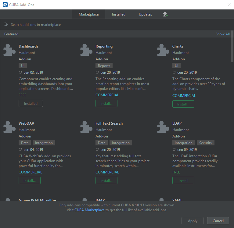Click the UI tag under Charts
The image size is (234, 228).
click(176, 66)
